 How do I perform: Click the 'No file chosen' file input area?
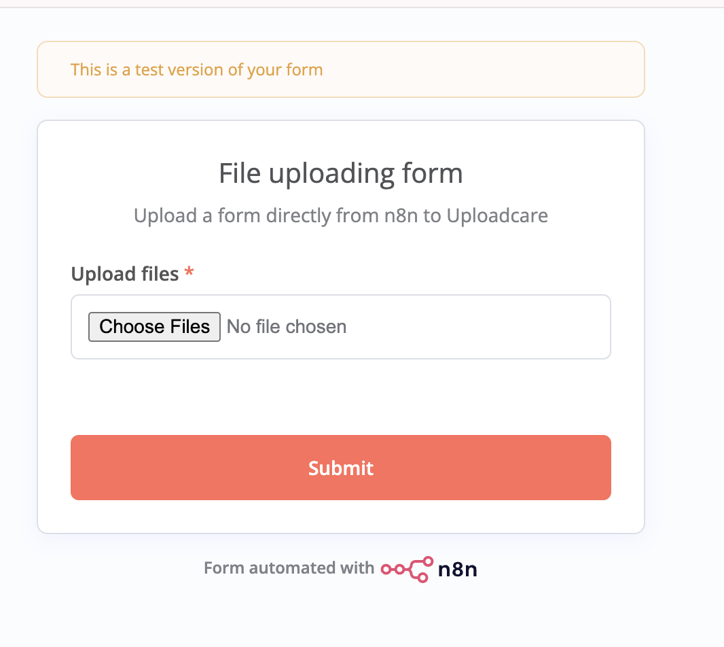click(286, 327)
